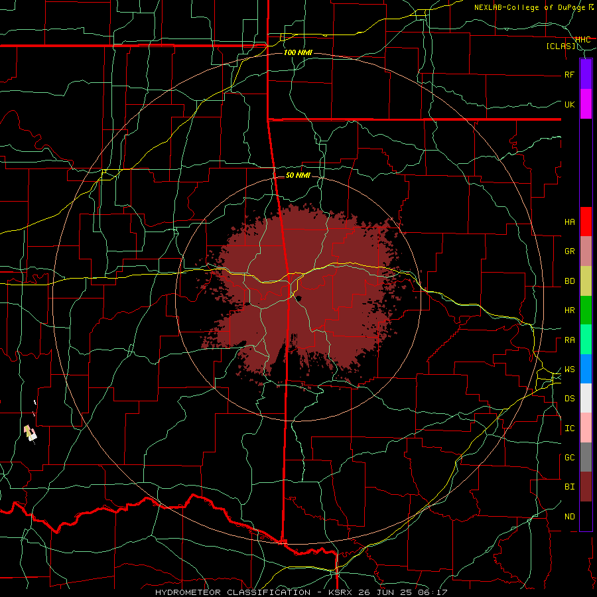Click the RF legend label
The width and height of the screenshot is (597, 597).
pos(570,74)
